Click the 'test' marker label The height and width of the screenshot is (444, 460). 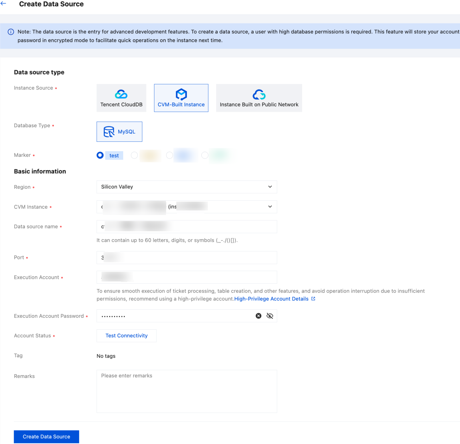pos(114,155)
